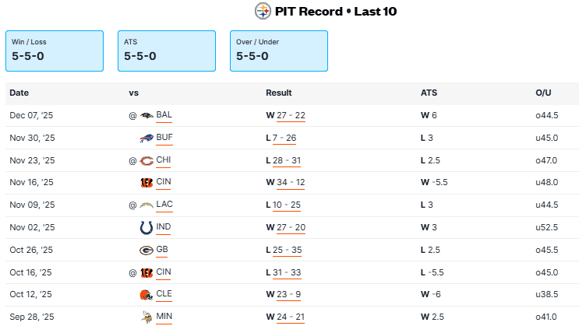Click the Green Bay Packers logo
Image resolution: width=579 pixels, height=326 pixels.
coord(146,251)
